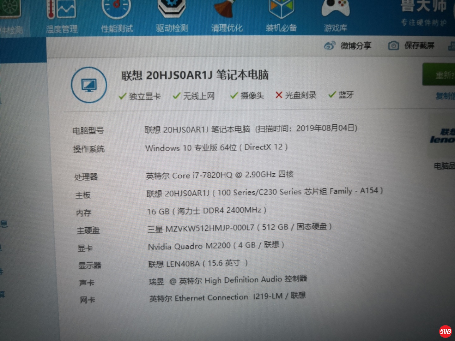Click the blue monitor icon beside the laptop name

[89, 85]
